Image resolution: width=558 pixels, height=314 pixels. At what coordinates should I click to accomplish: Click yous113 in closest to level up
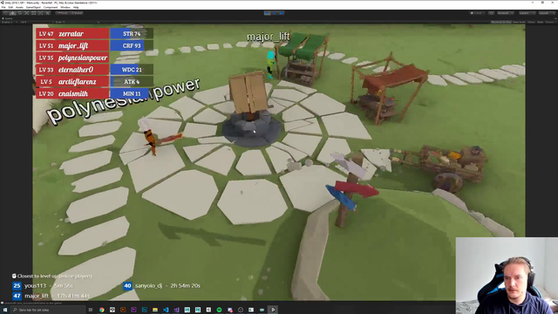pos(43,285)
